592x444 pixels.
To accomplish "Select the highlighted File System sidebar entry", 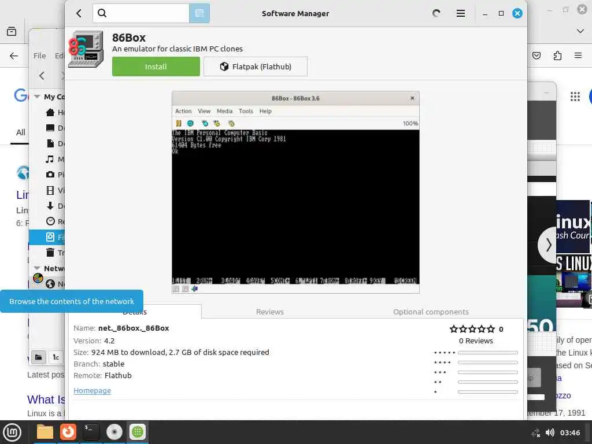I will [x=47, y=237].
